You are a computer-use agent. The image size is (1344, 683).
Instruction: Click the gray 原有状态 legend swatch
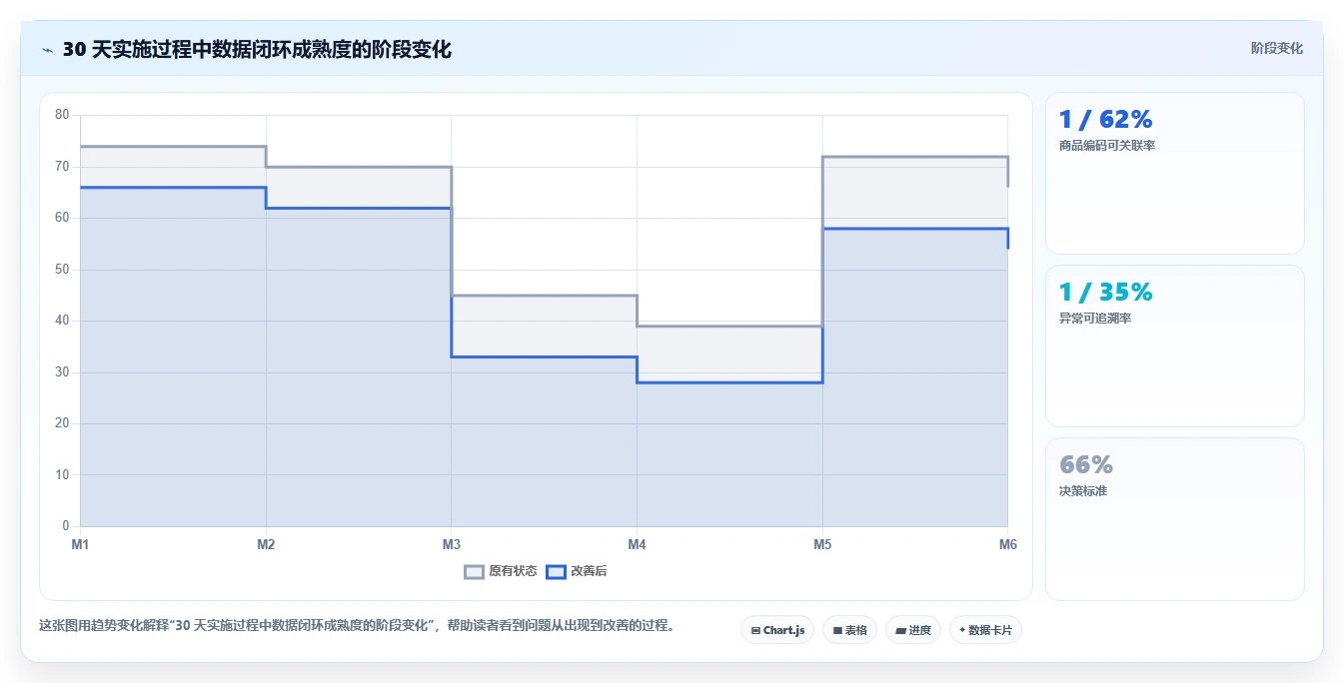475,572
